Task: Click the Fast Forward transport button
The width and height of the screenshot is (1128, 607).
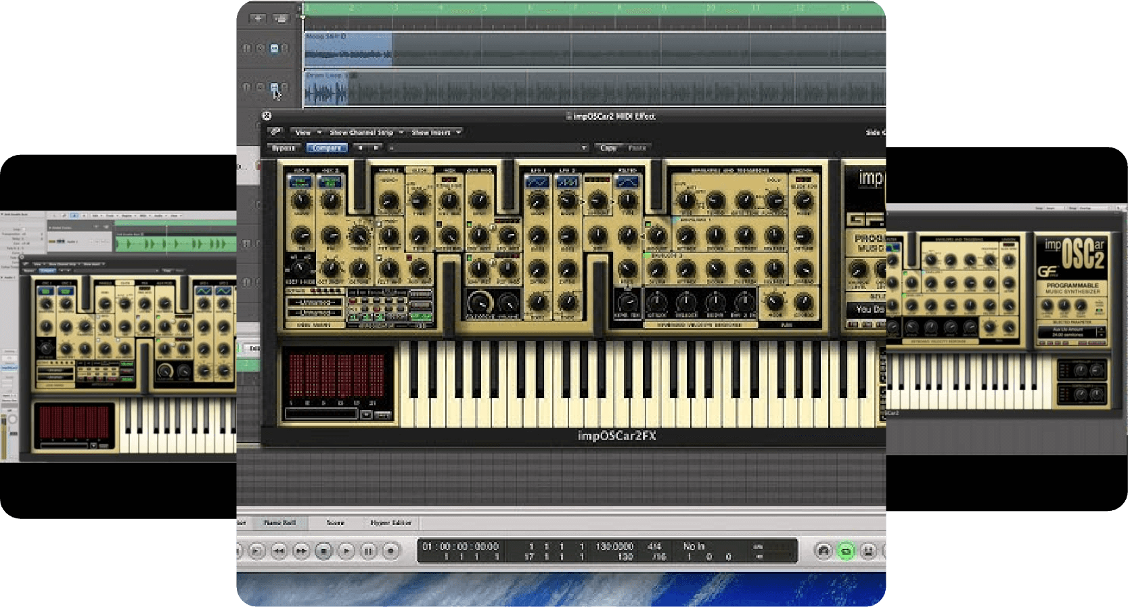Action: coord(301,551)
